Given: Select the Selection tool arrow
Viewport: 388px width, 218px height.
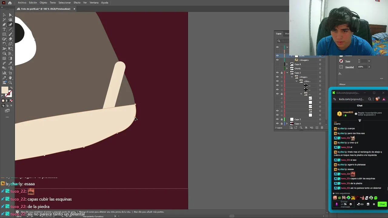Looking at the screenshot, I should (4, 15).
